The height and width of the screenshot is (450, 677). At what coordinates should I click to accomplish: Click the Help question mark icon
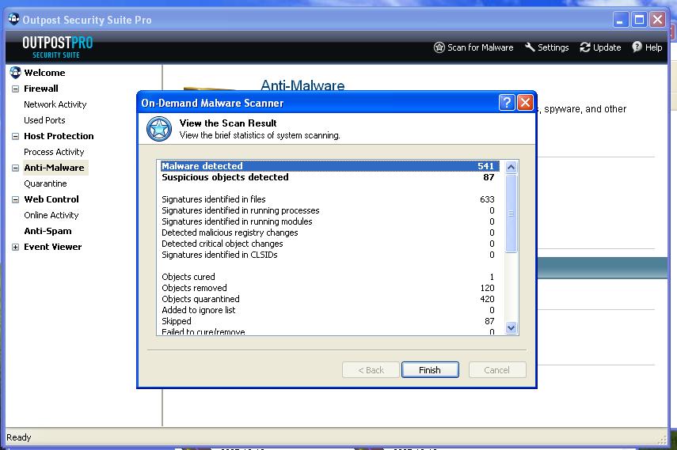pos(637,47)
